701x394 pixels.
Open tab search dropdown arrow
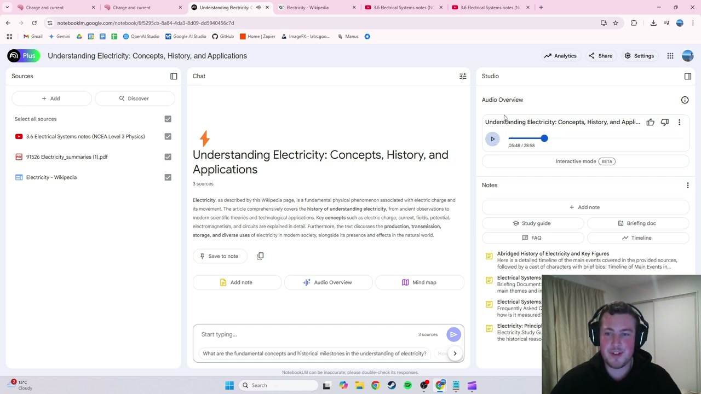pyautogui.click(x=7, y=8)
